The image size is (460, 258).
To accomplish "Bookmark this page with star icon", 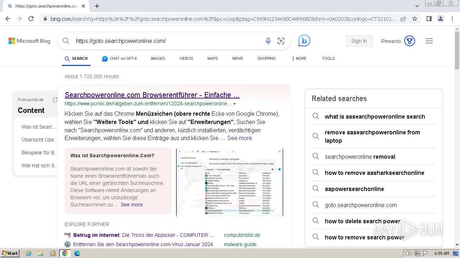I will tap(415, 19).
